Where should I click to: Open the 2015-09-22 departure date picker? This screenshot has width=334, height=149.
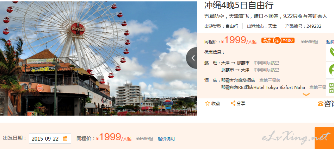pos(50,138)
